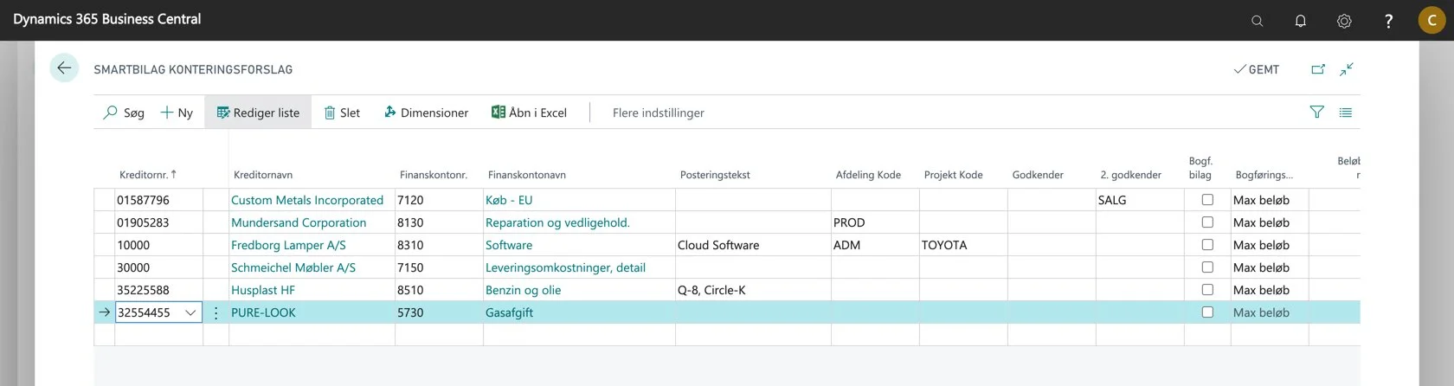1454x386 pixels.
Task: Select Afdeling Kode PROD cell
Action: (875, 222)
